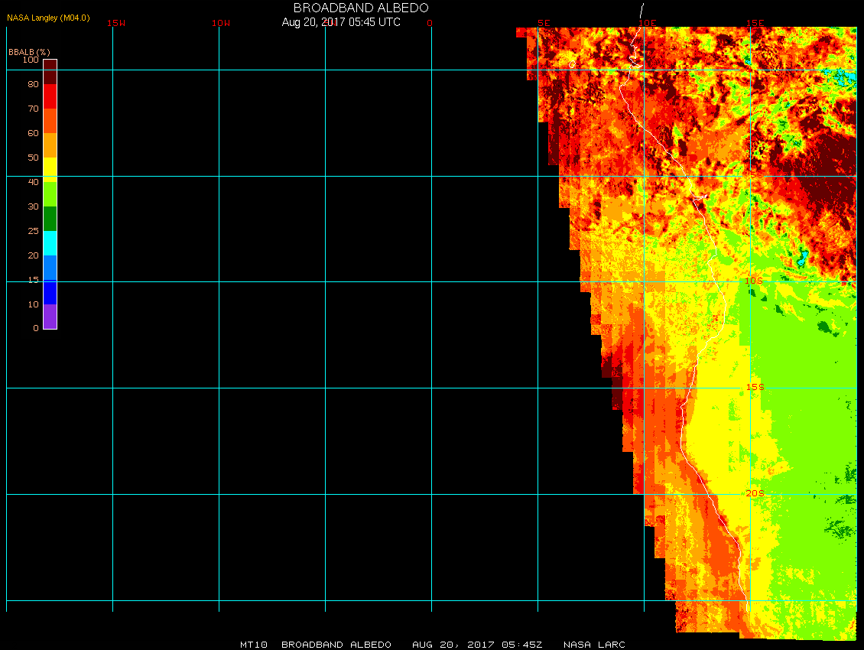
Task: Click the NASA Langley (M04.0) label
Action: point(48,18)
